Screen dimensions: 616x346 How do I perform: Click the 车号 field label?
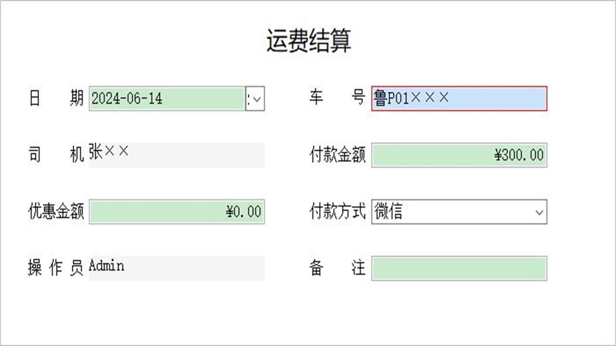coord(337,99)
